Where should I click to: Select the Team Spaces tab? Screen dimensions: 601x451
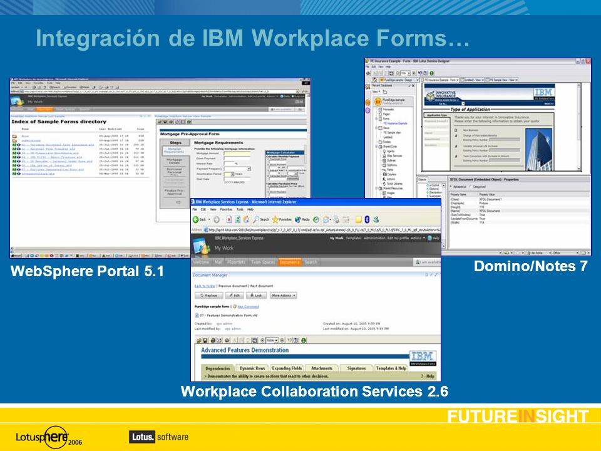coord(263,262)
